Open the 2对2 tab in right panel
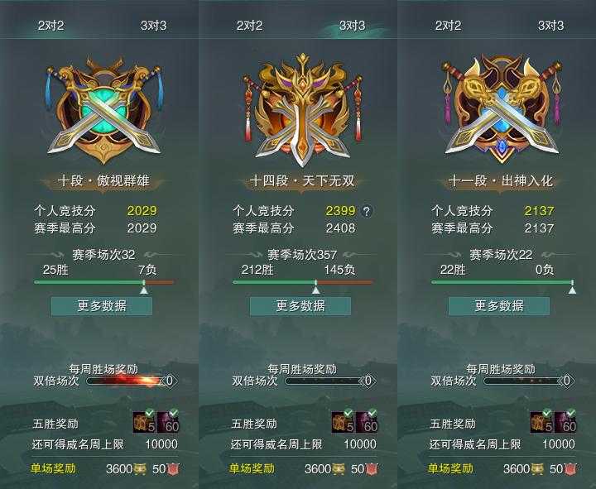The height and width of the screenshot is (489, 596). [448, 26]
